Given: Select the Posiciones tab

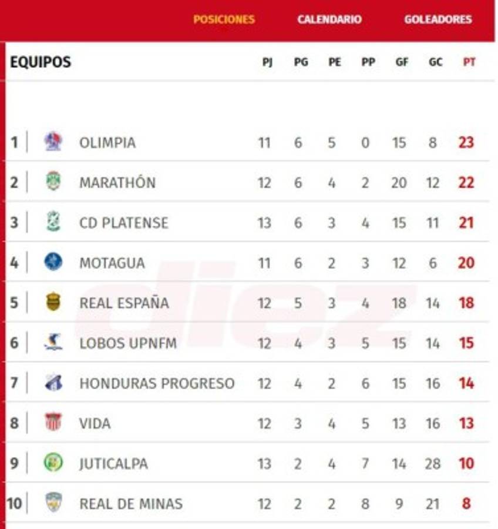Looking at the screenshot, I should (224, 19).
